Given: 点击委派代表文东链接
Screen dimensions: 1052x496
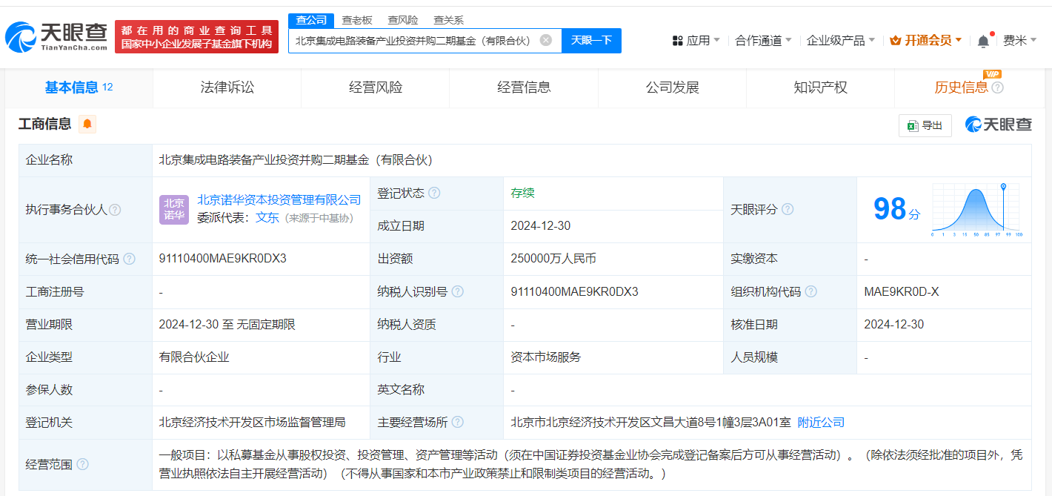Looking at the screenshot, I should click(x=267, y=218).
